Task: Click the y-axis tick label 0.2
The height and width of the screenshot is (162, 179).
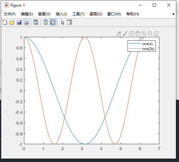Action: [19, 80]
